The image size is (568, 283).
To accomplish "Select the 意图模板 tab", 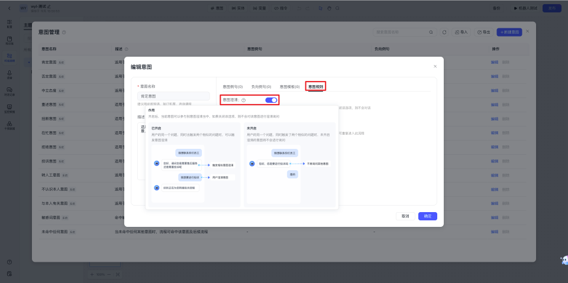I will 289,86.
